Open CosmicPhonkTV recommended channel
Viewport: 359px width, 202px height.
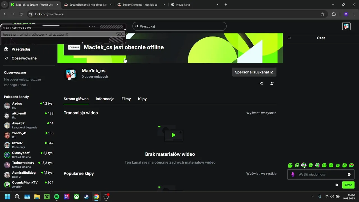[x=29, y=184]
